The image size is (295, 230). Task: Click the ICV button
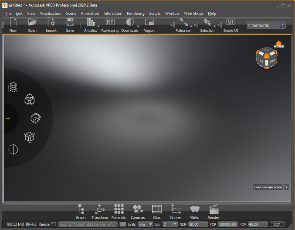click(277, 224)
